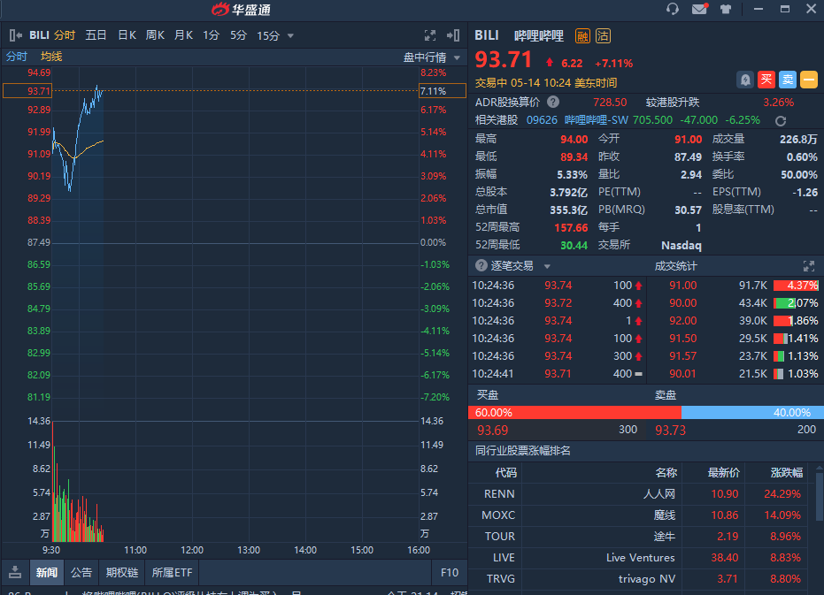824x595 pixels.
Task: Click the red 60.00% buy ratio bar
Action: click(x=574, y=412)
